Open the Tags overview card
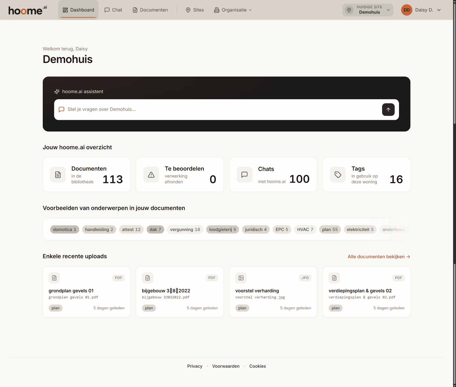 366,175
